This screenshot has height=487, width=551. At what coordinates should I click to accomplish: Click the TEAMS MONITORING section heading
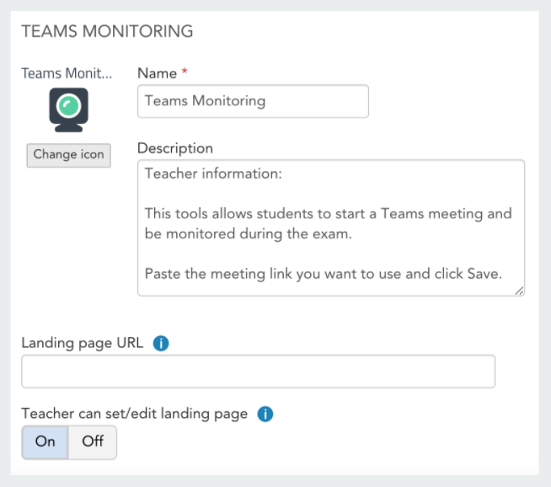click(x=107, y=31)
